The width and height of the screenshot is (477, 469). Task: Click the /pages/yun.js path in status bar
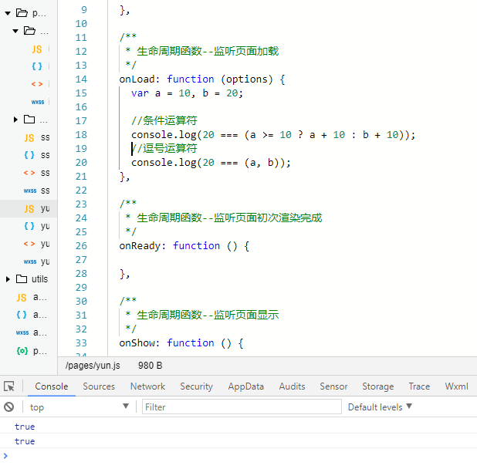tap(93, 366)
